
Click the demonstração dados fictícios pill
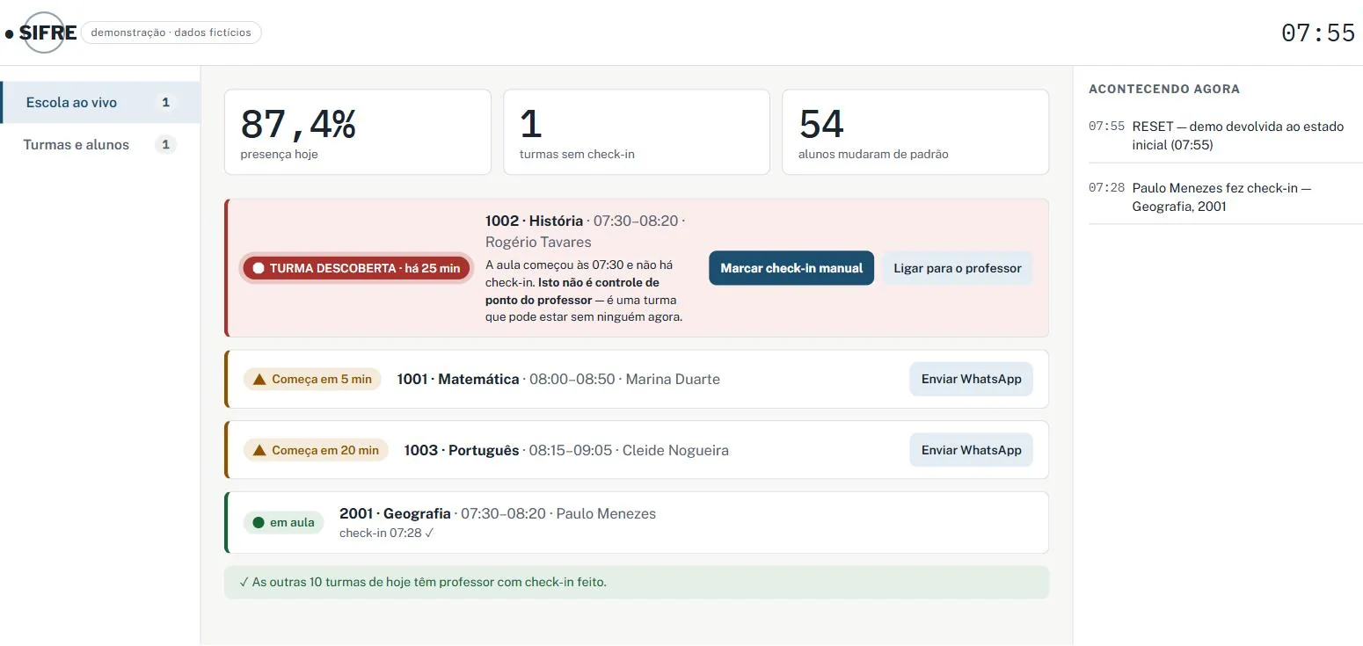171,33
